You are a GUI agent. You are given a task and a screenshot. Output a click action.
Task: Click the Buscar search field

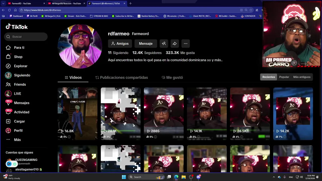(x=26, y=37)
